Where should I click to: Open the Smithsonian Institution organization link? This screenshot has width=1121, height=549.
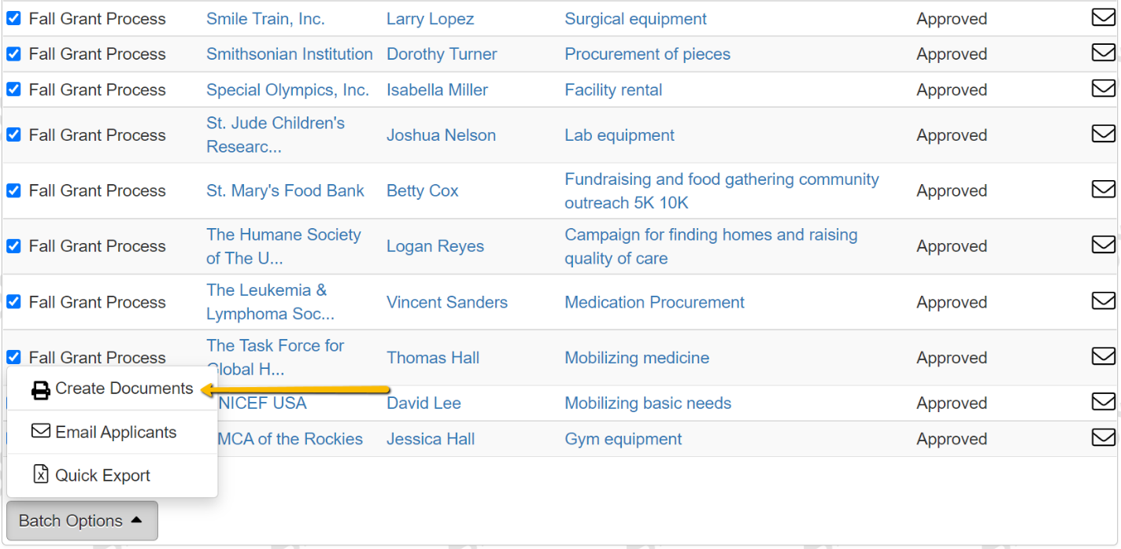point(289,54)
